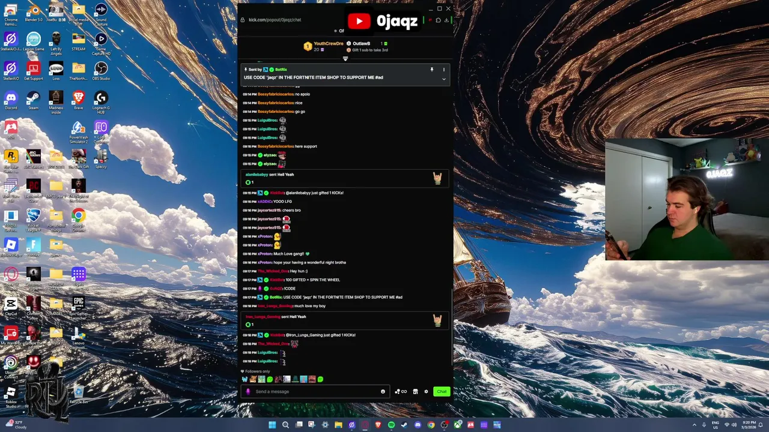Click username Bossyfabriciocarlos in 'here support' message
The height and width of the screenshot is (432, 769).
(275, 146)
